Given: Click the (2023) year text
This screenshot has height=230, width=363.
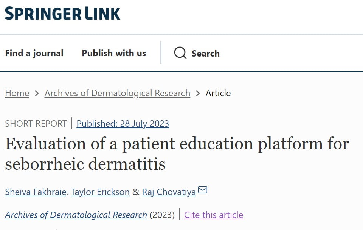Looking at the screenshot, I should pos(162,215).
